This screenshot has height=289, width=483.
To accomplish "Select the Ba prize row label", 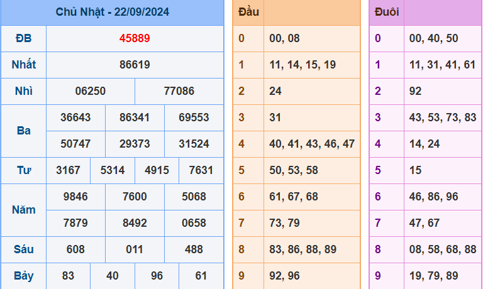I will click(24, 131).
